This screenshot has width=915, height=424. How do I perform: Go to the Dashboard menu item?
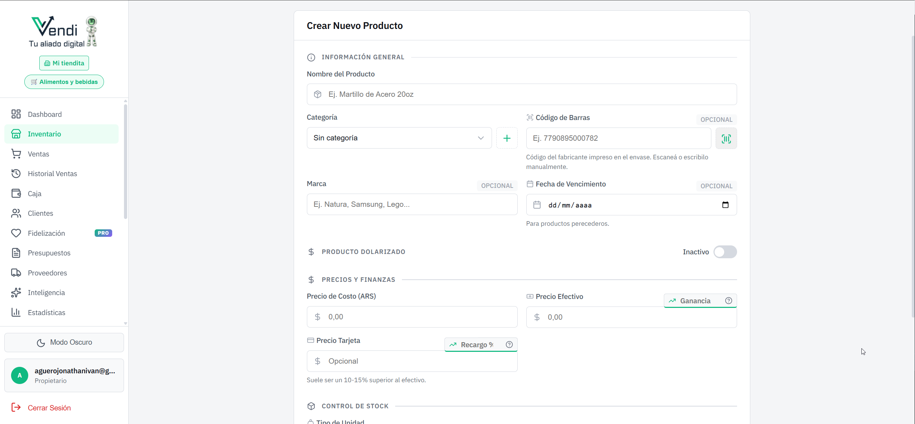(x=45, y=114)
